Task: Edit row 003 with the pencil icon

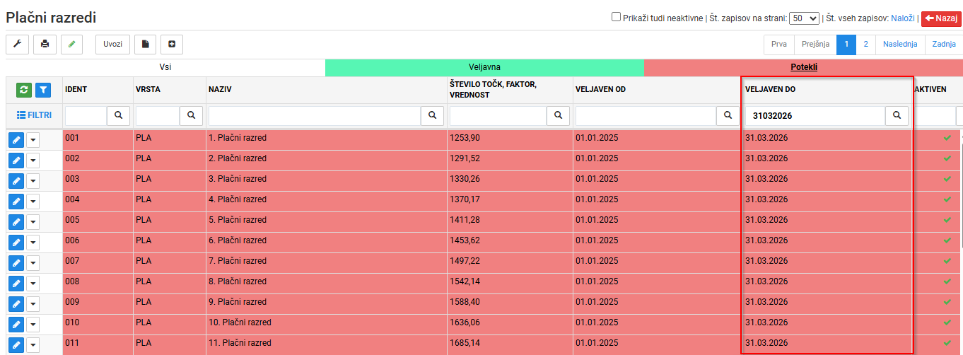Action: (x=16, y=180)
